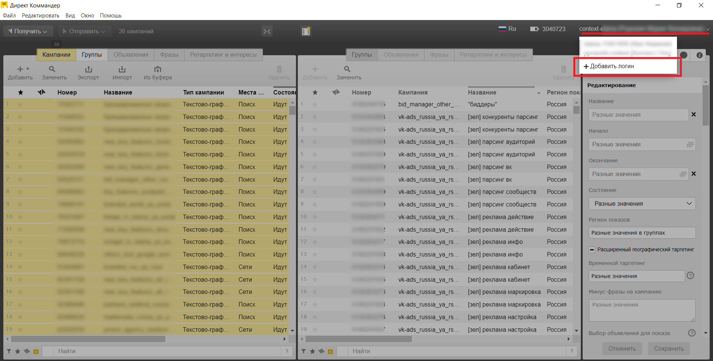
Task: Open the film strip icon in top bar
Action: pos(306,32)
